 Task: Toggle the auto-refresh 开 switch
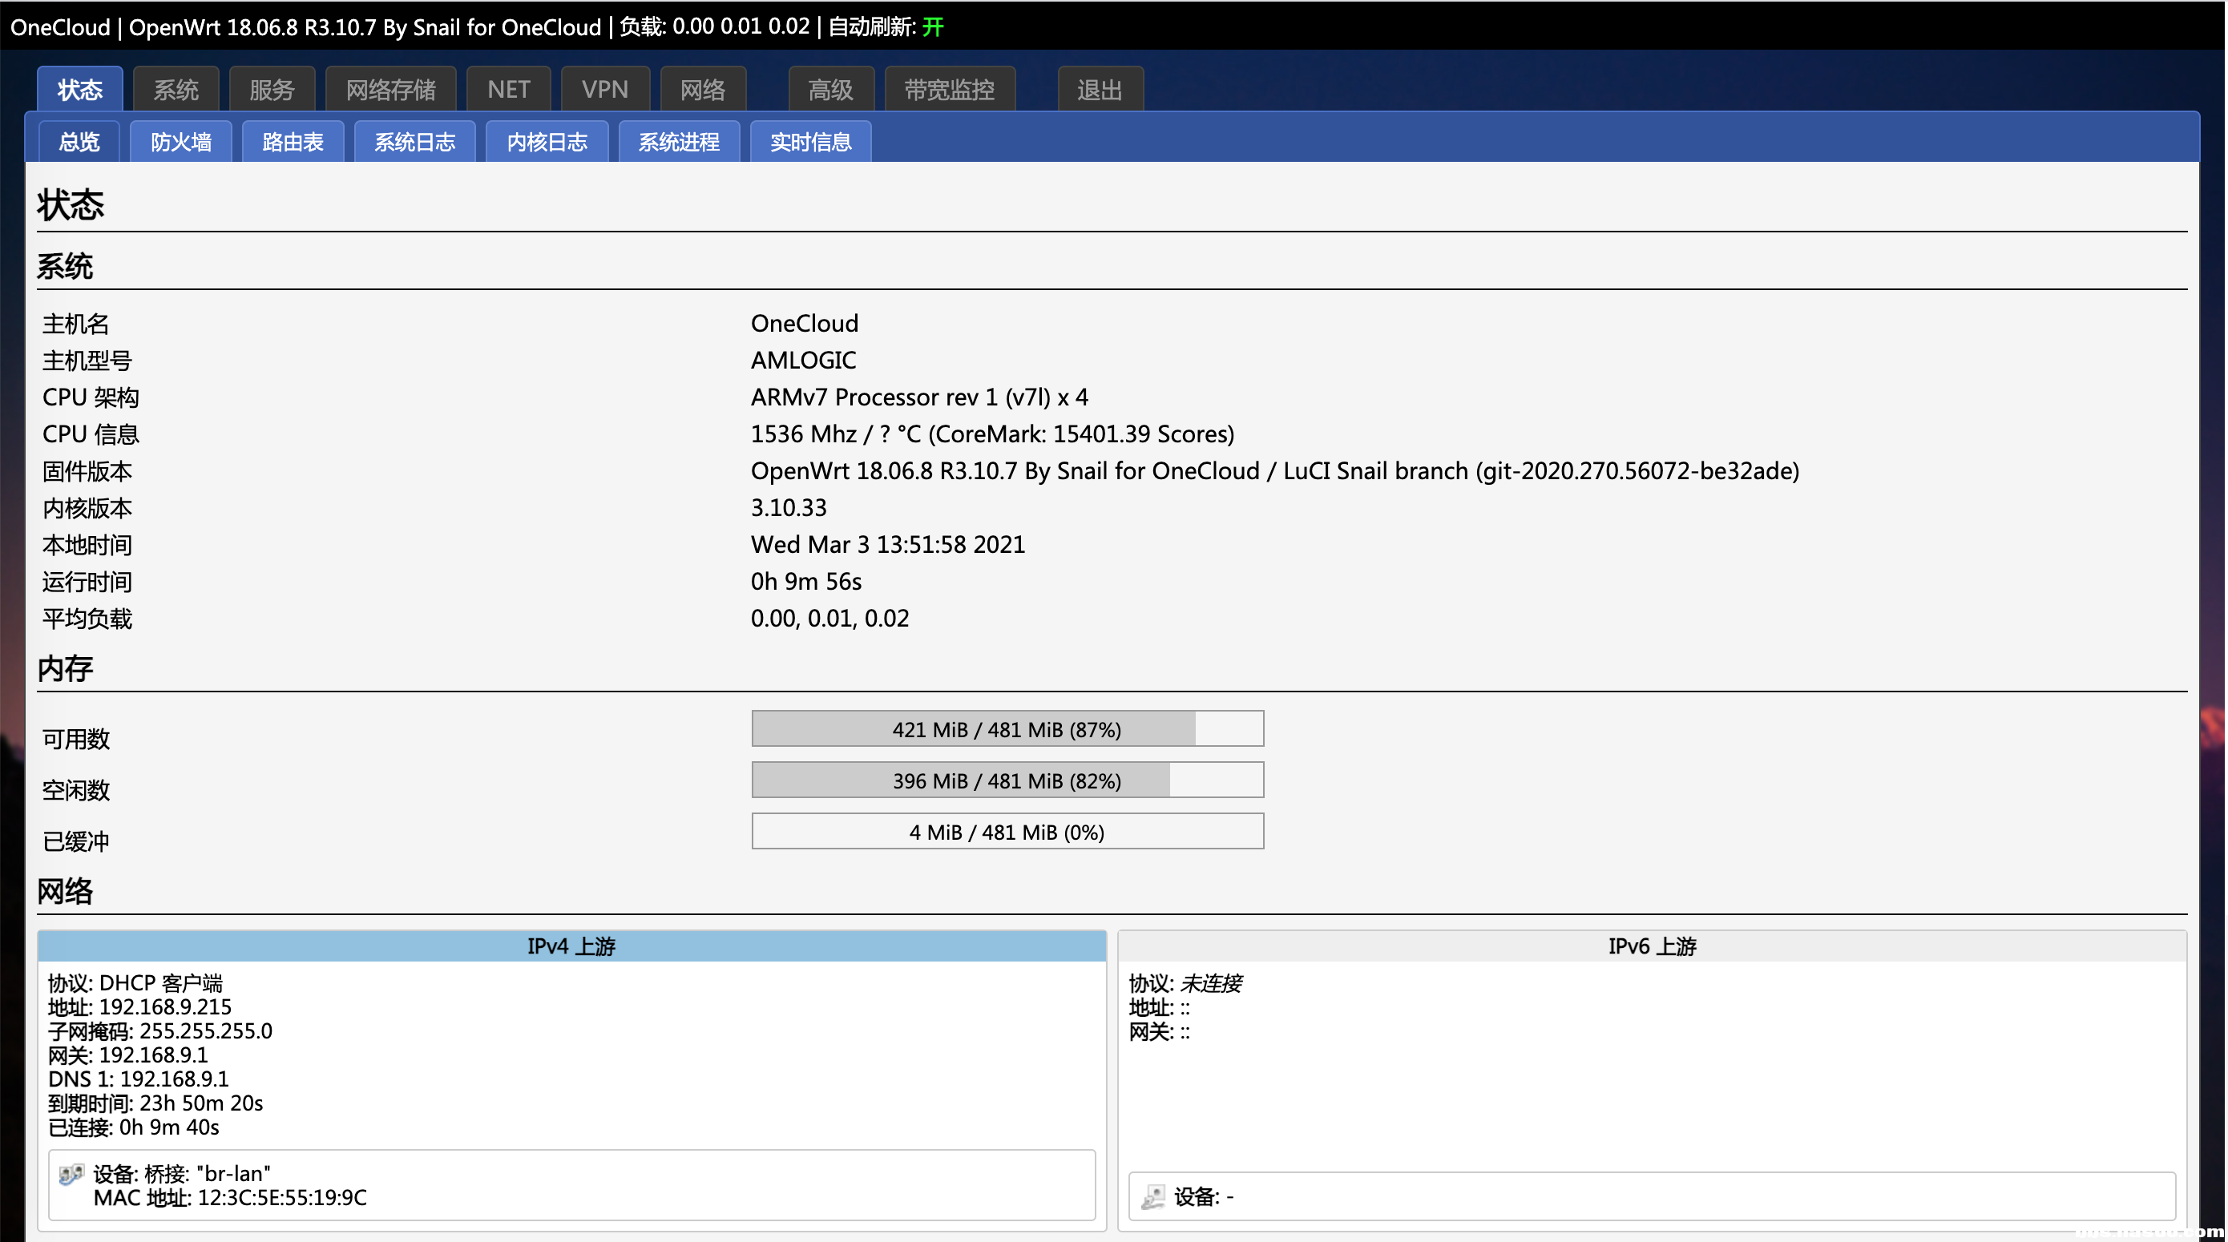click(x=932, y=26)
